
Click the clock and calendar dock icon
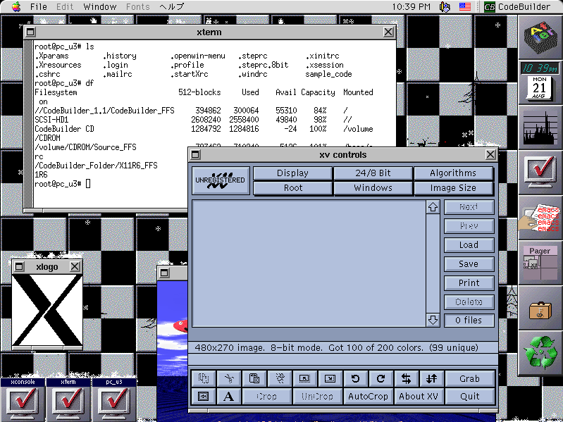coord(540,82)
